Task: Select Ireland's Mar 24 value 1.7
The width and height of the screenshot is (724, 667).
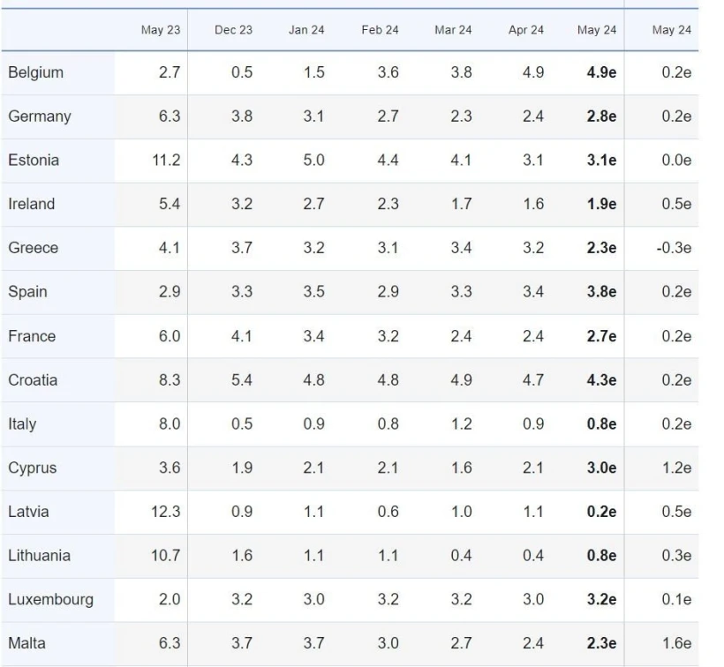Action: [461, 204]
